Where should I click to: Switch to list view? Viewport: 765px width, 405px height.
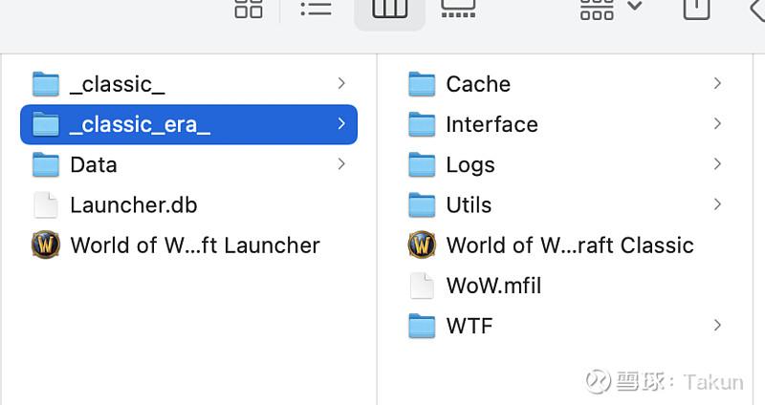317,9
